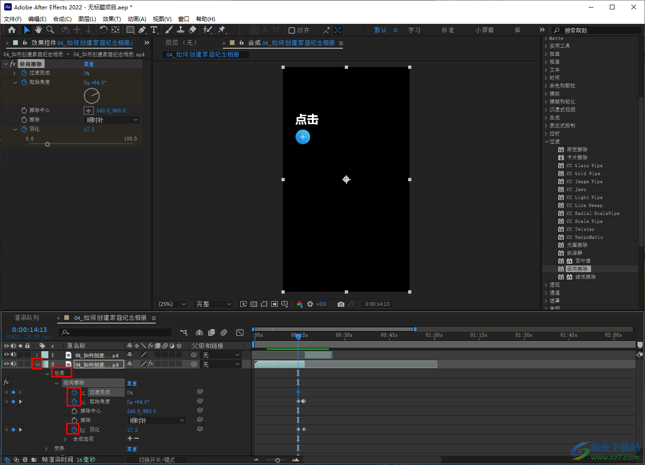Select the Type text tool
The width and height of the screenshot is (645, 465).
pyautogui.click(x=154, y=30)
